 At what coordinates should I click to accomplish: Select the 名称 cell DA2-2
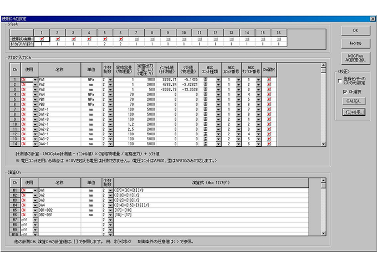(59, 129)
